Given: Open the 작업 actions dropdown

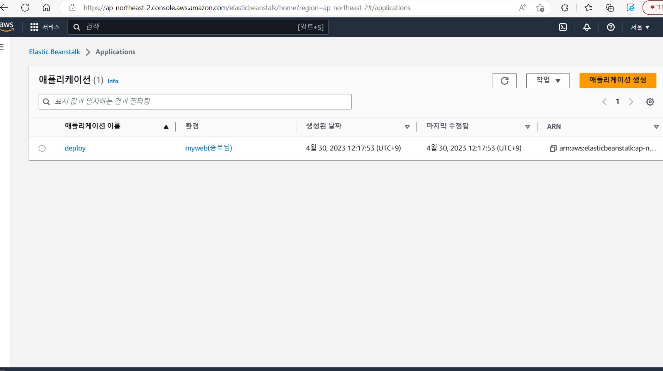Looking at the screenshot, I should [548, 80].
